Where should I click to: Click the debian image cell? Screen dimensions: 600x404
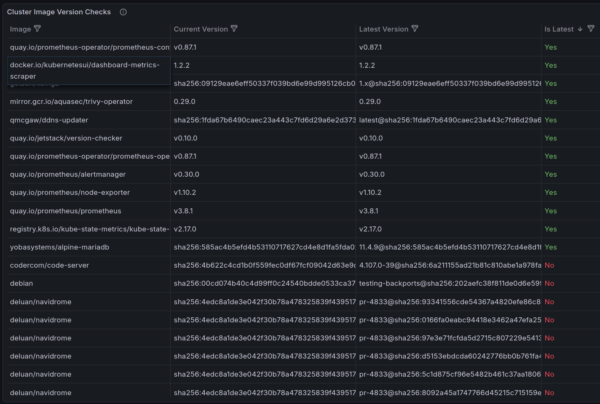21,283
